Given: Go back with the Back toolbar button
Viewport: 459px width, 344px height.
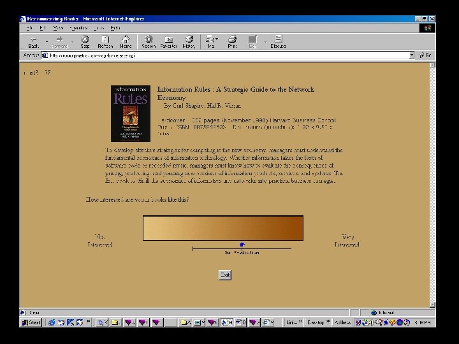Looking at the screenshot, I should point(33,42).
